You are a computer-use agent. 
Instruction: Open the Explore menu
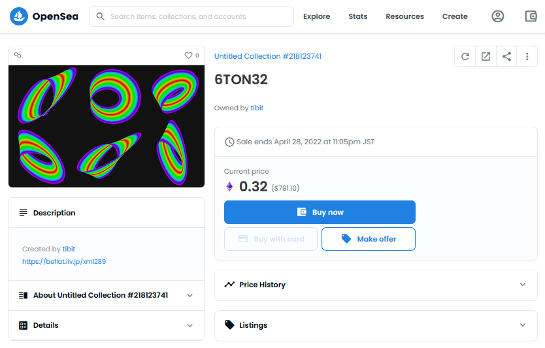[316, 16]
